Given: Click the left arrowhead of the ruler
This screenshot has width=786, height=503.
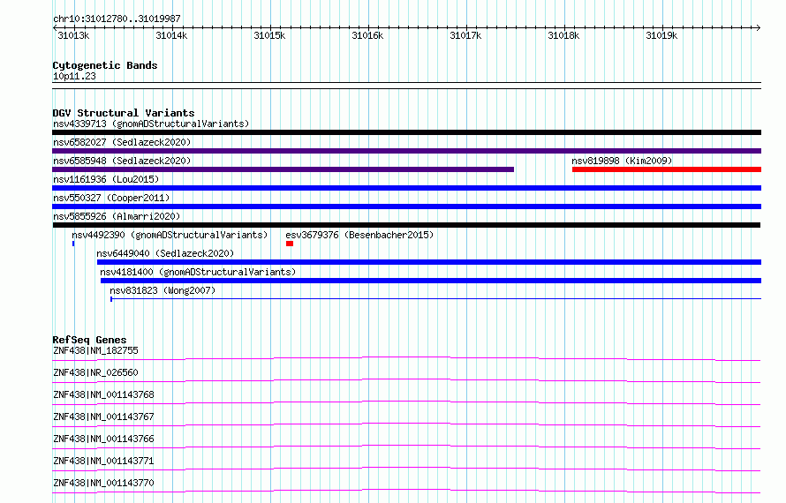Looking at the screenshot, I should (x=55, y=28).
